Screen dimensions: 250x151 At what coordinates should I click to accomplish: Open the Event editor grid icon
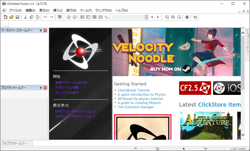94,17
